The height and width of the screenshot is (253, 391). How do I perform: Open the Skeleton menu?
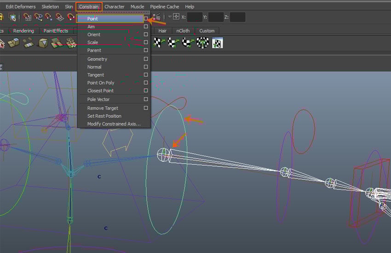50,6
